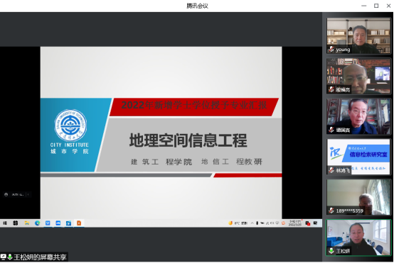
Task: Toggle the muted mic indicator on the 信息检索研究室 tile
Action: pyautogui.click(x=331, y=170)
